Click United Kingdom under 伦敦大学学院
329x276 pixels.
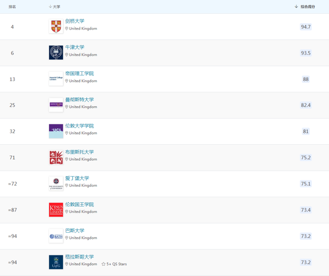(x=83, y=133)
